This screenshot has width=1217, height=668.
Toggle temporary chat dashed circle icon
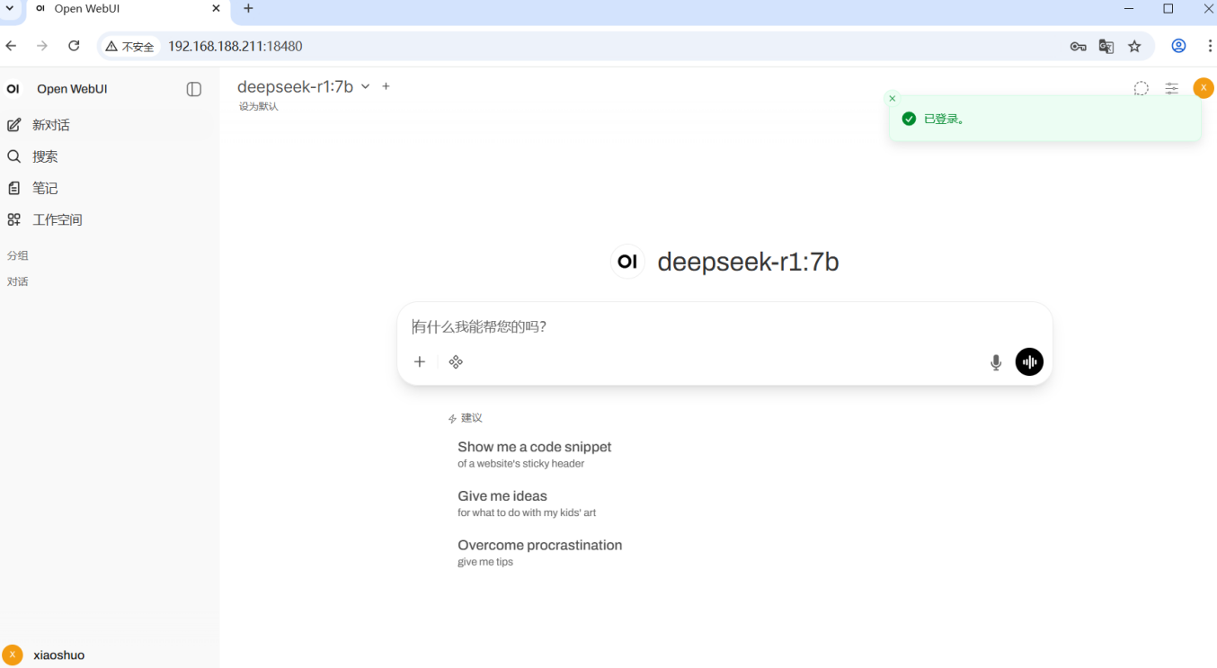[x=1141, y=88]
